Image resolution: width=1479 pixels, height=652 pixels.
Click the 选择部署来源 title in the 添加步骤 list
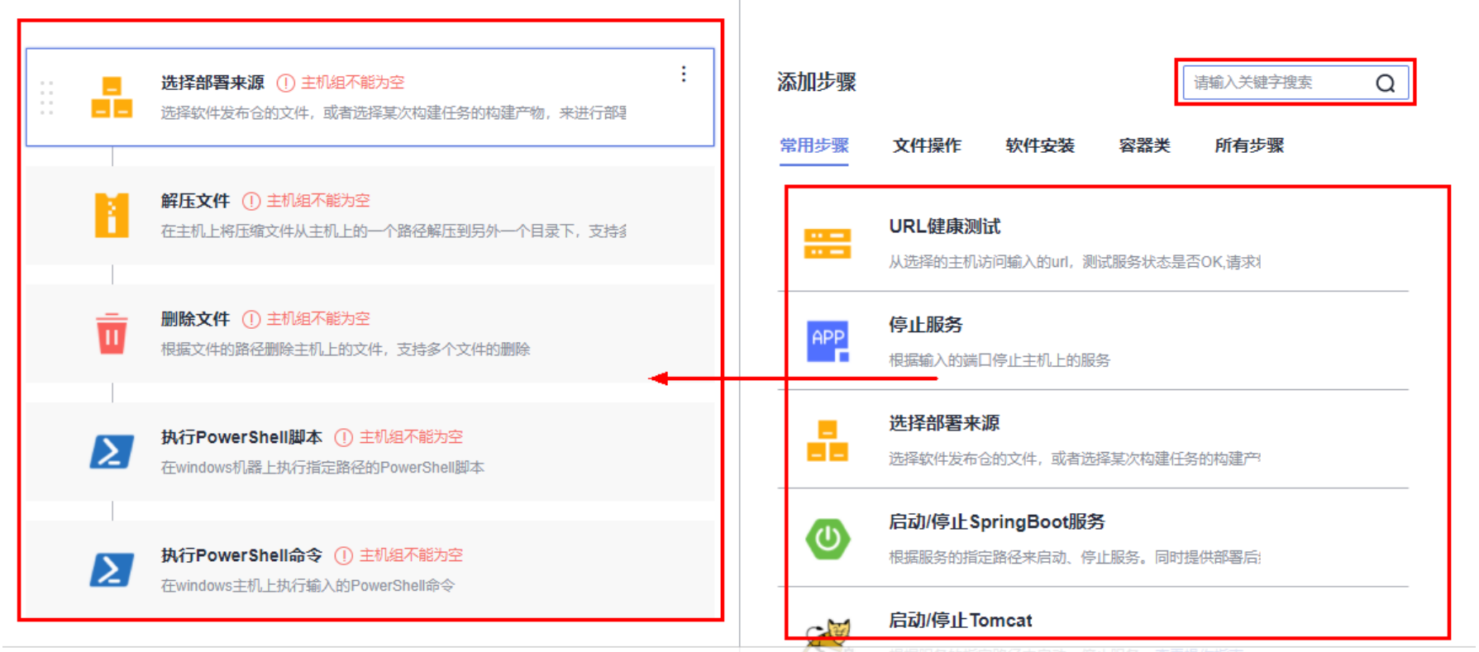[944, 423]
